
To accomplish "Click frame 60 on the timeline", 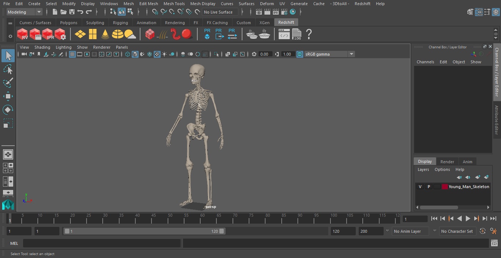I will click(202, 218).
